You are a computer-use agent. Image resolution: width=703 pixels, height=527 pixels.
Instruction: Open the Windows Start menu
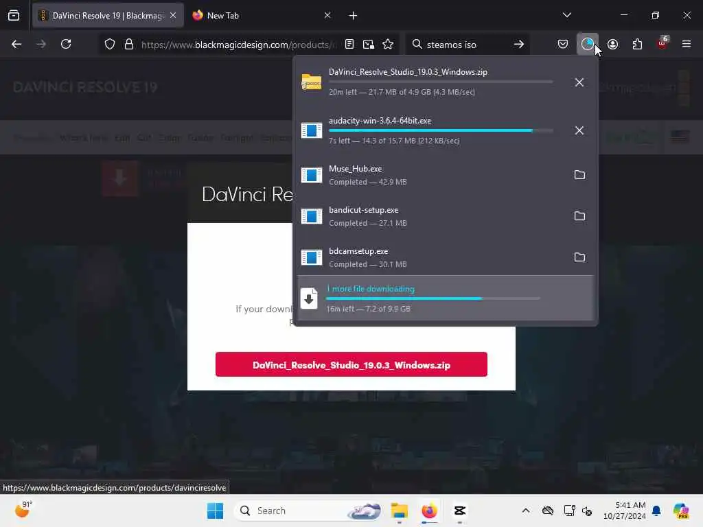click(215, 511)
